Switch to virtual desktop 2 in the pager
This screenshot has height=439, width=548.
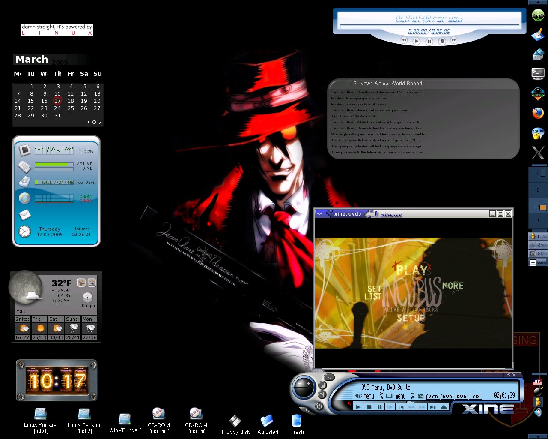point(538,190)
